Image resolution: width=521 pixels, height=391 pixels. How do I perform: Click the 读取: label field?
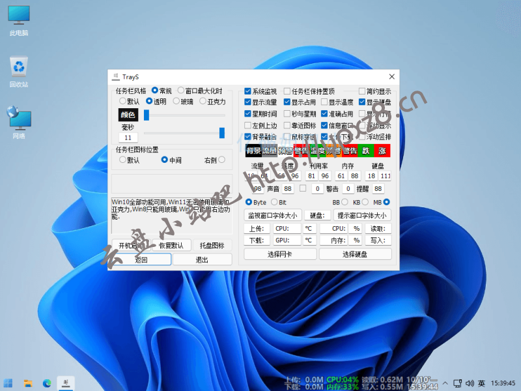point(378,229)
